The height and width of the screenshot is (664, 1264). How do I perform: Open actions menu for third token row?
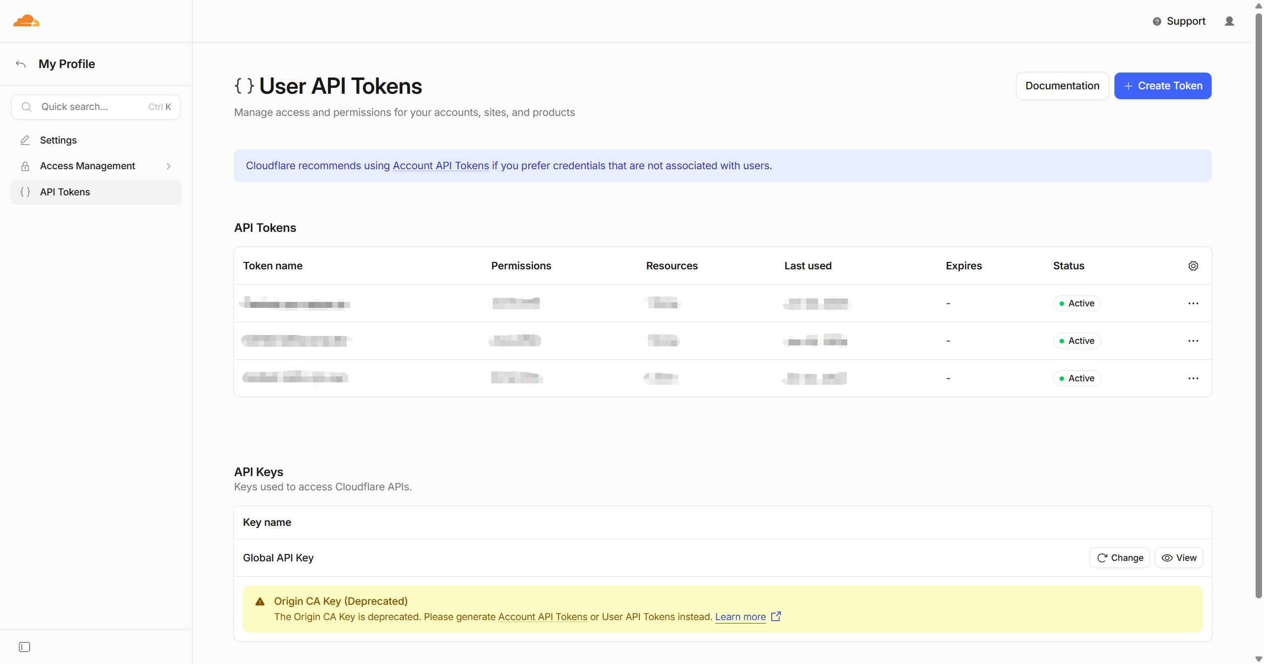click(1193, 378)
